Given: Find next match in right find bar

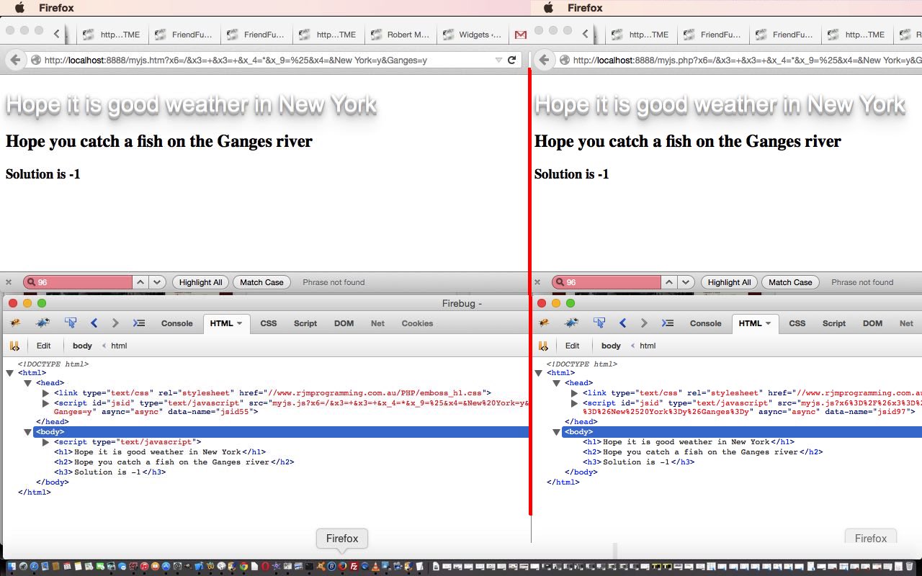Looking at the screenshot, I should (686, 282).
